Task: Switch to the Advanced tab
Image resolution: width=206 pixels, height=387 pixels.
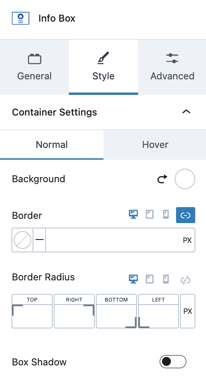Action: pos(172,67)
